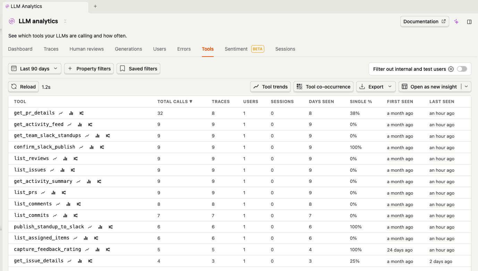
Task: Open co-occurrence icon for get_issue_details row
Action: [89, 261]
